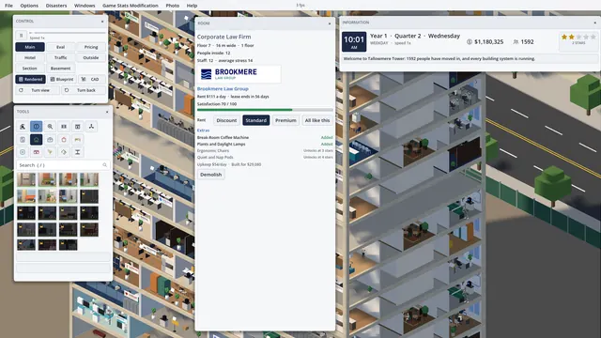Set rent to Discount
This screenshot has height=338, width=601.
(226, 120)
